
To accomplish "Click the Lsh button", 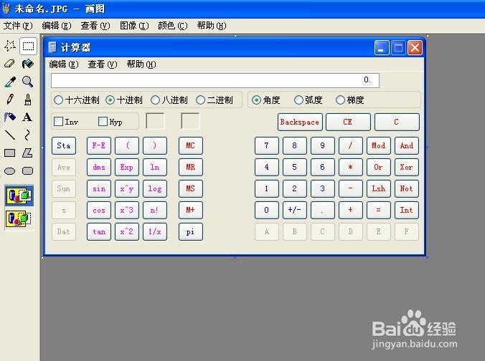I will coord(379,188).
